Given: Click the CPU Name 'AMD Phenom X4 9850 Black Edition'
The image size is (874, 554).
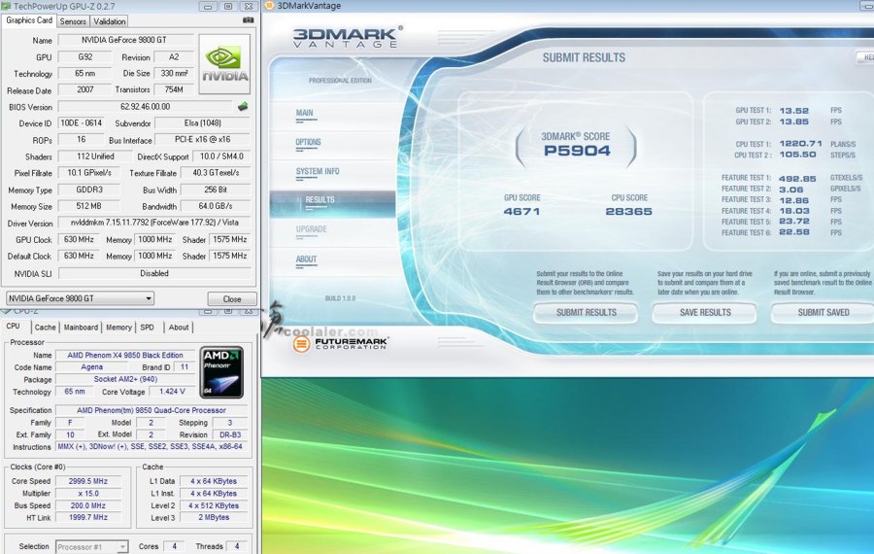Looking at the screenshot, I should (x=125, y=356).
